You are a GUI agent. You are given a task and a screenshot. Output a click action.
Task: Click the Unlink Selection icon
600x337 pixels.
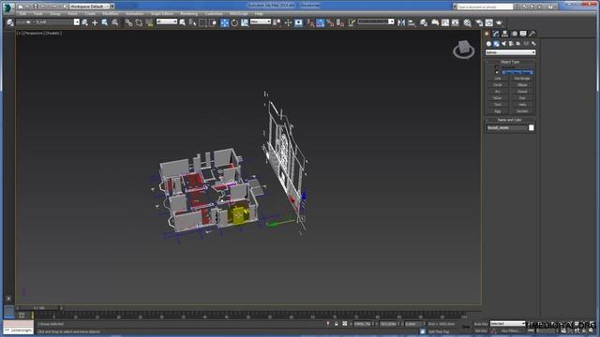point(139,22)
